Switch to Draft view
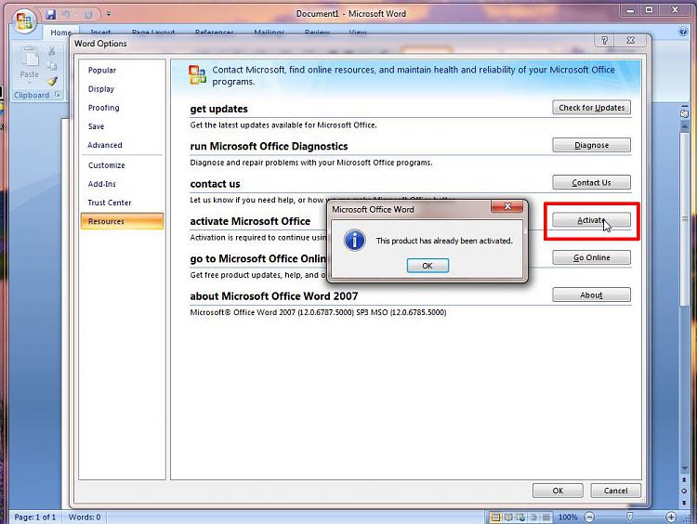Viewport: 697px width, 524px height. coord(546,517)
